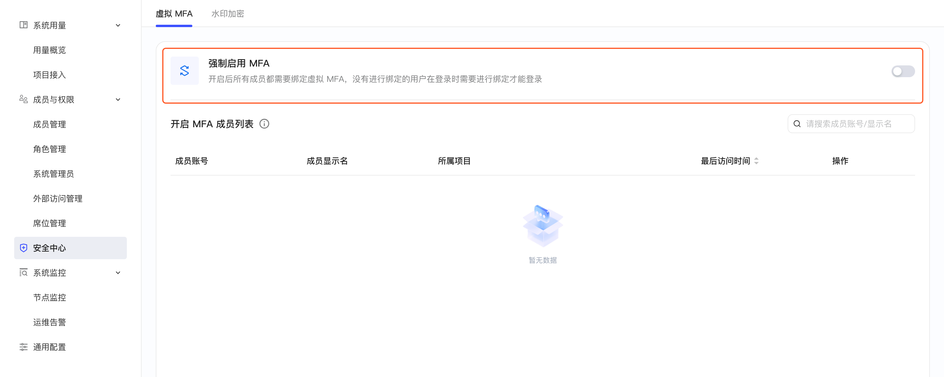944x377 pixels.
Task: Switch to the 水印加密 tab
Action: tap(227, 14)
